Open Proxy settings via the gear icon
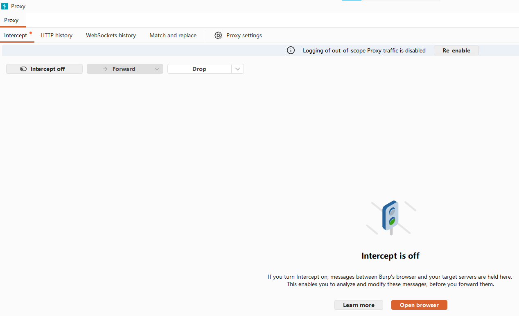This screenshot has width=519, height=316. point(219,36)
